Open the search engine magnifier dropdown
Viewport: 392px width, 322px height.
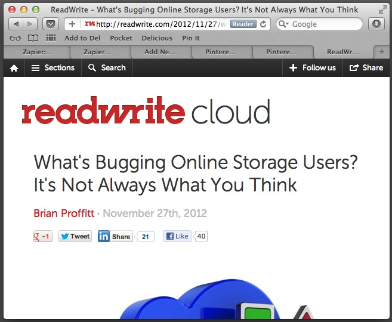click(284, 24)
